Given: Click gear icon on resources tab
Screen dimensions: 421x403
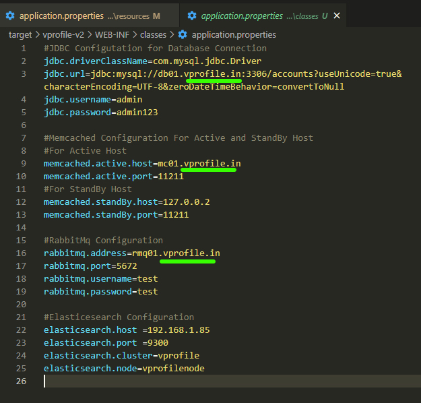Looking at the screenshot, I should point(10,16).
